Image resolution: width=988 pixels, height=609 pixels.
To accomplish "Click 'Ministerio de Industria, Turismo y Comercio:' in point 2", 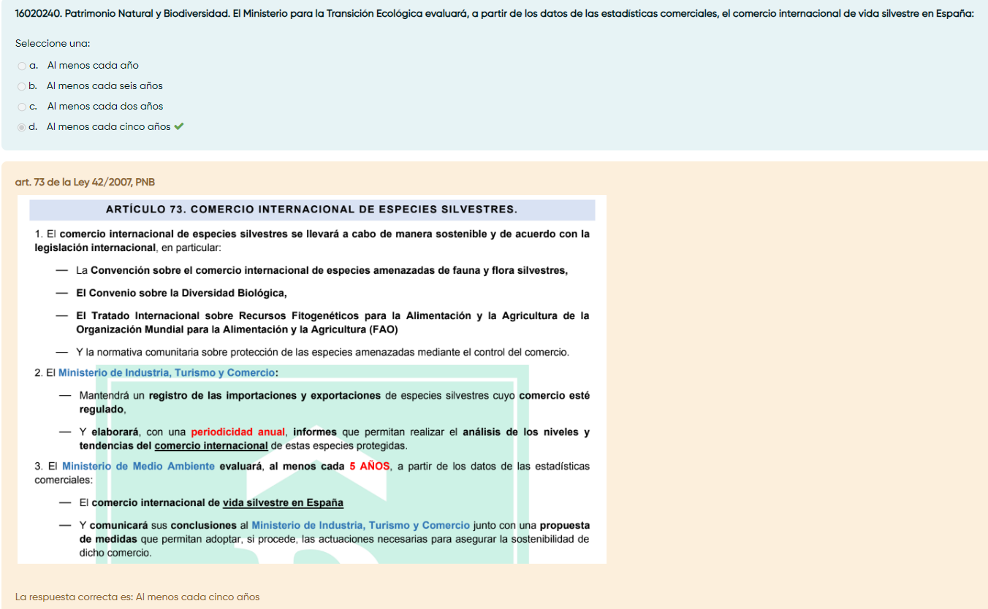I will point(167,373).
